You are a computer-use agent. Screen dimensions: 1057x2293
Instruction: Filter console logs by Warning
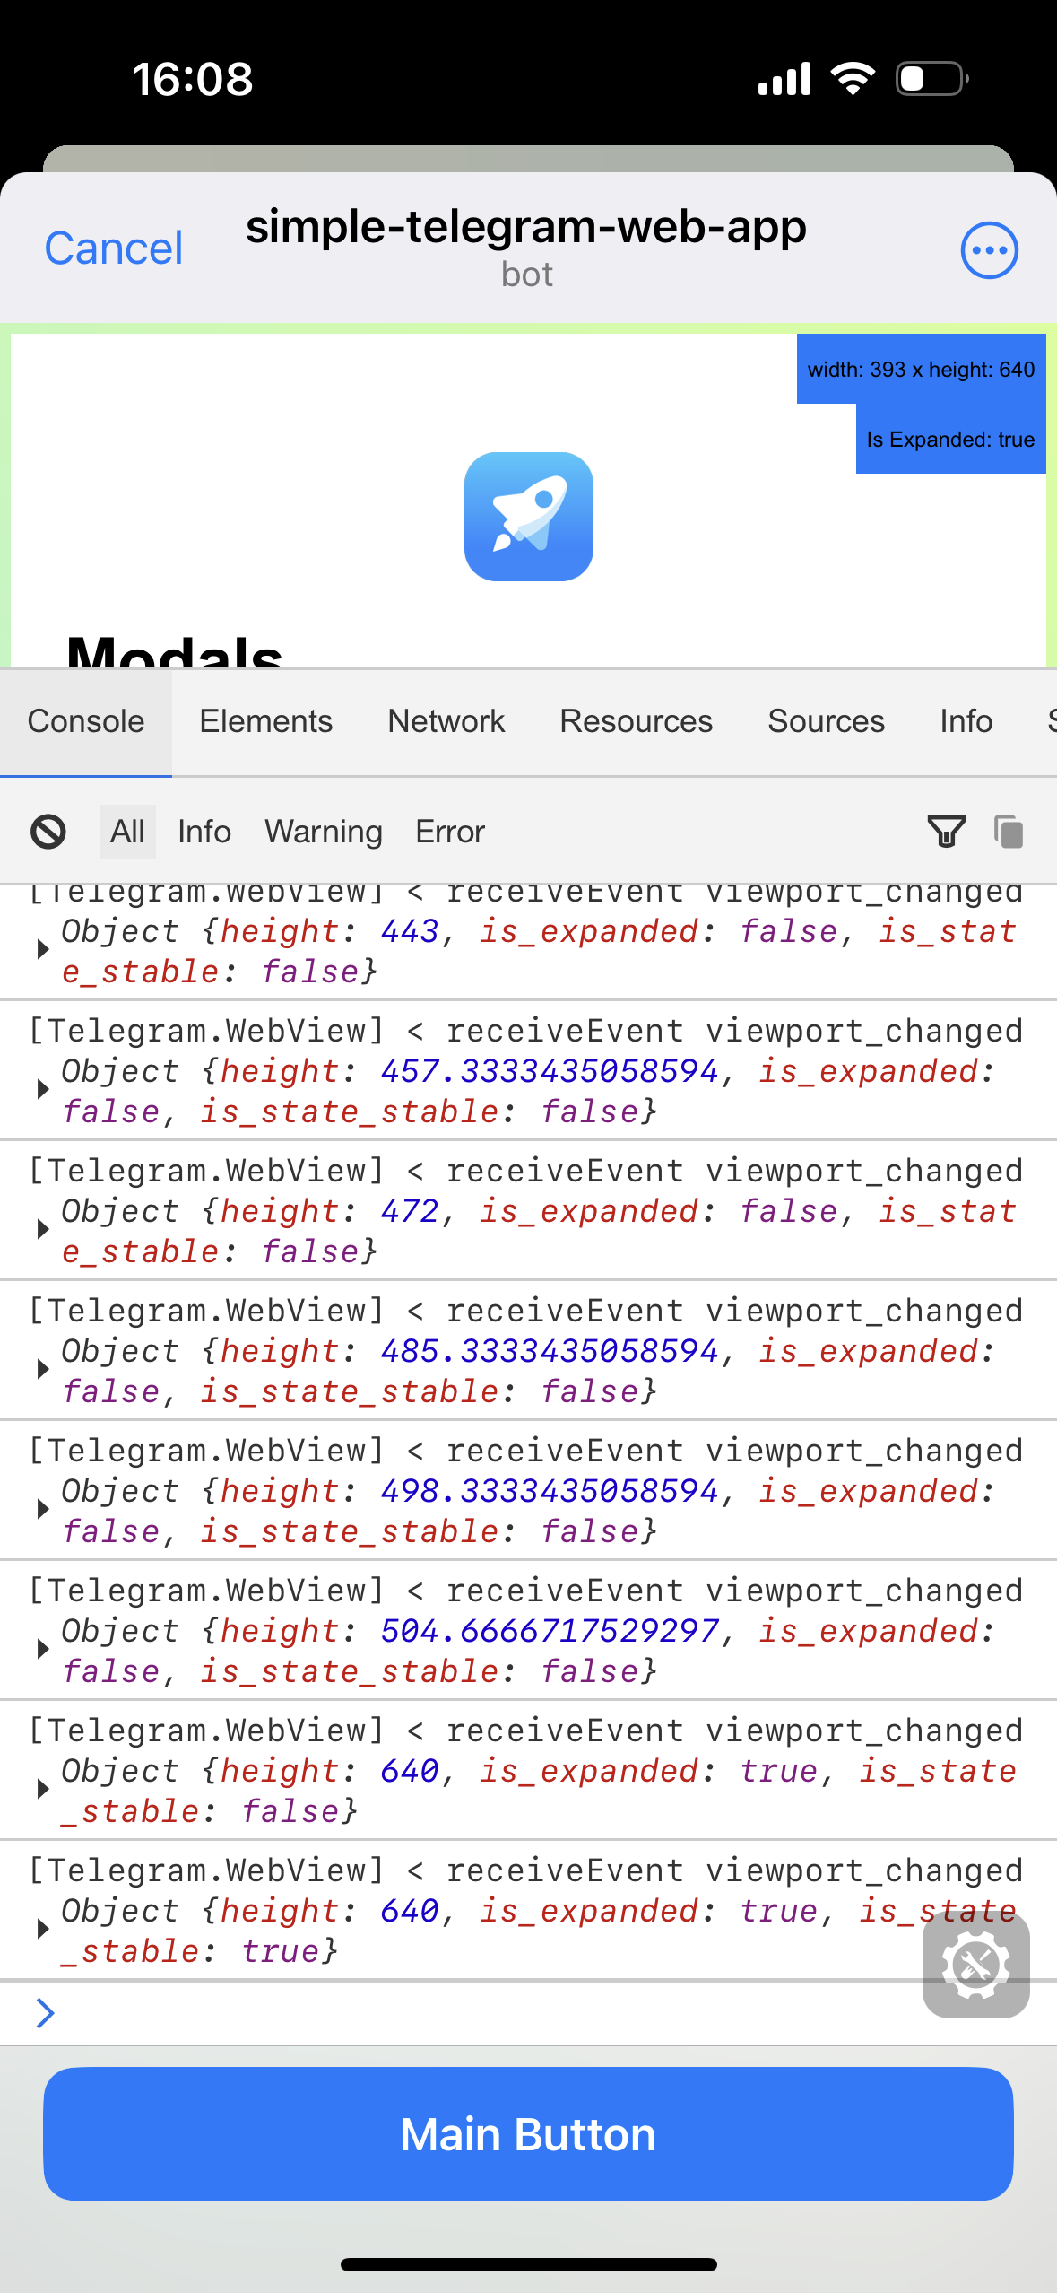click(324, 832)
